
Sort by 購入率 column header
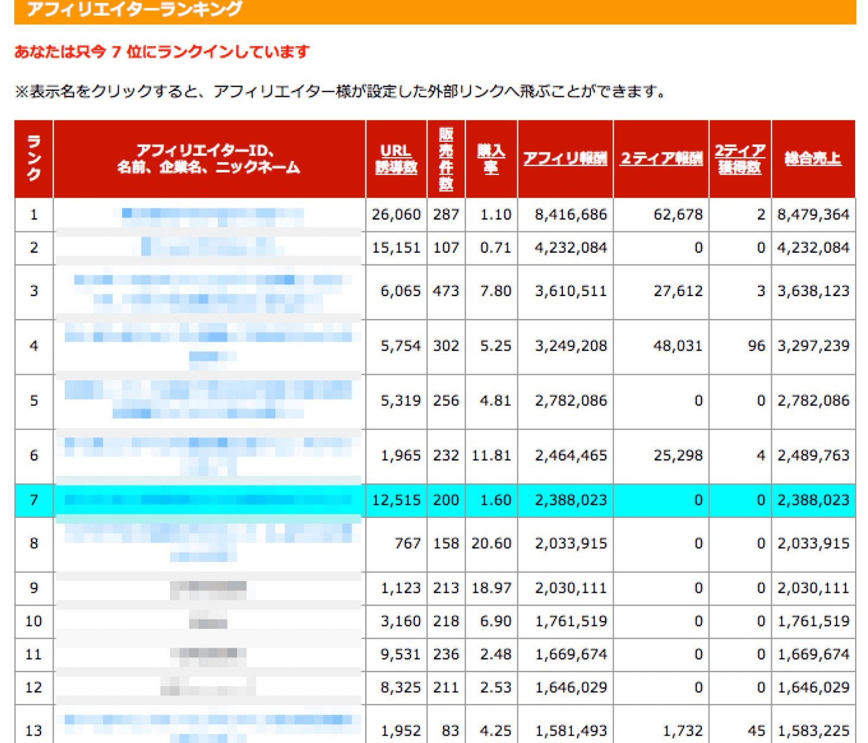(x=491, y=159)
